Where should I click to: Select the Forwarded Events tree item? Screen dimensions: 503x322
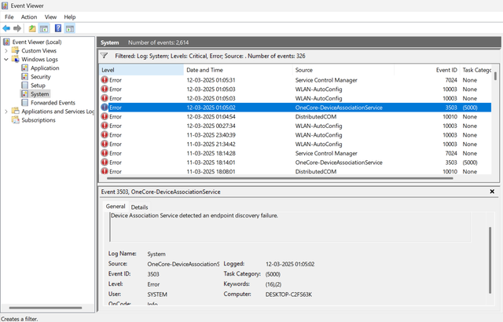coord(53,103)
